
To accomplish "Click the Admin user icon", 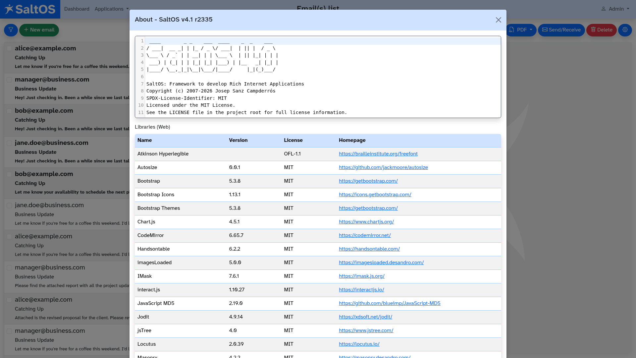I will click(604, 9).
